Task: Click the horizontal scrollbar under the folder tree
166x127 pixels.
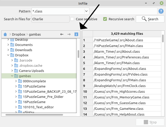Action: [x=34, y=115]
